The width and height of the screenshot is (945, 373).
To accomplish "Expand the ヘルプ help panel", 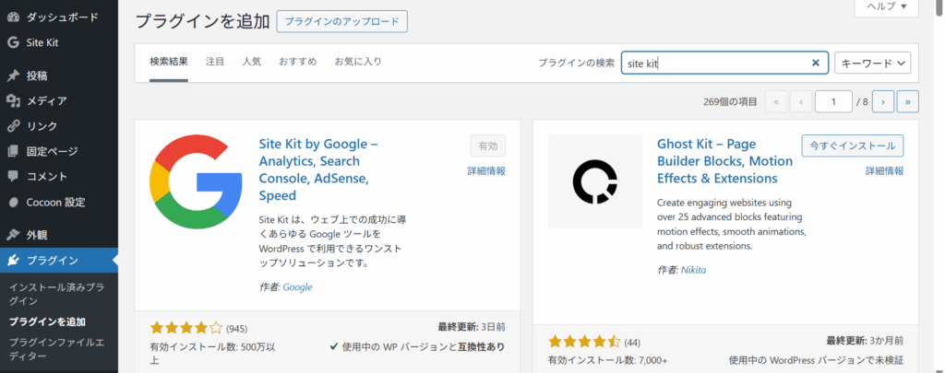I will click(x=887, y=6).
